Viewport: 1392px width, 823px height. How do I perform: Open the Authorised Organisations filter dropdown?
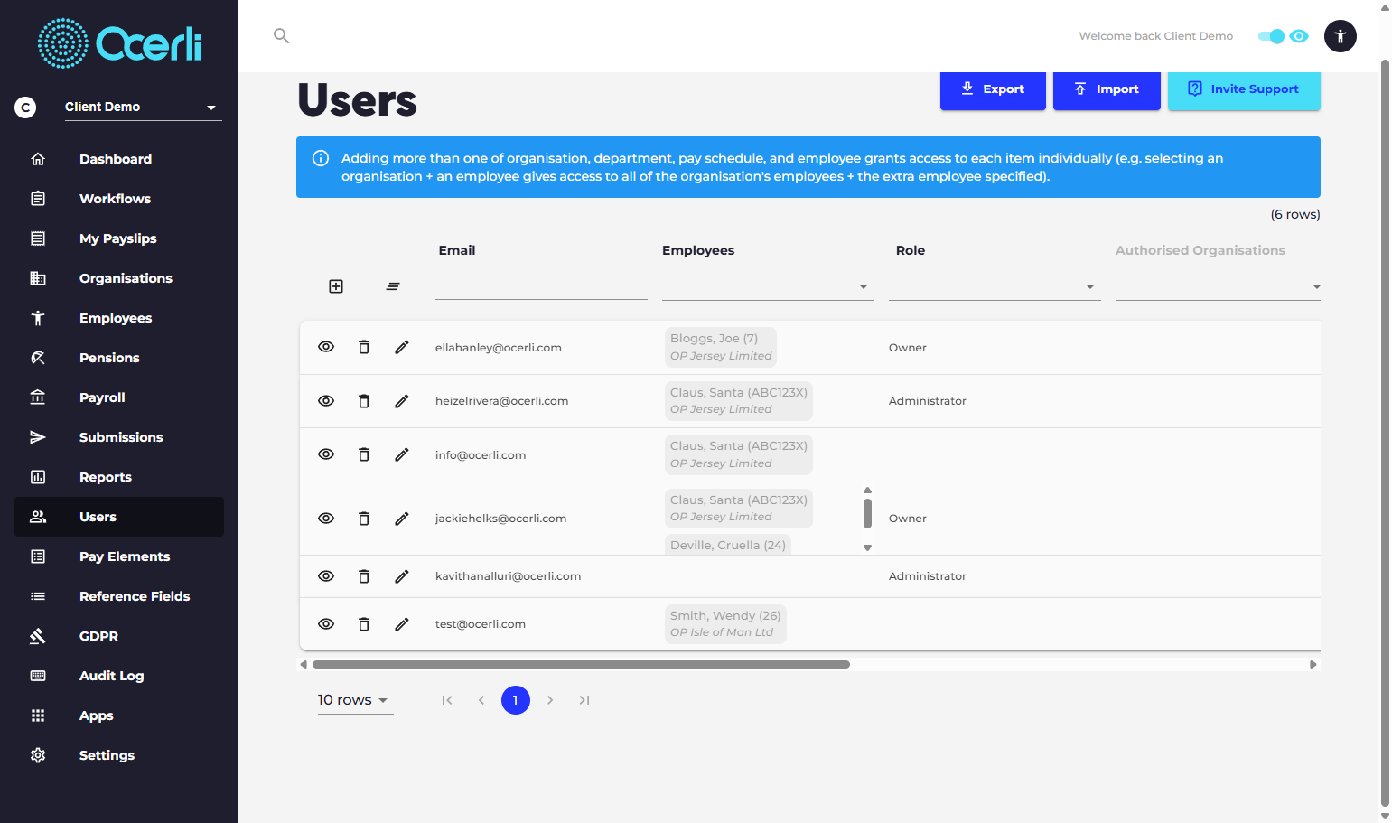click(x=1218, y=286)
